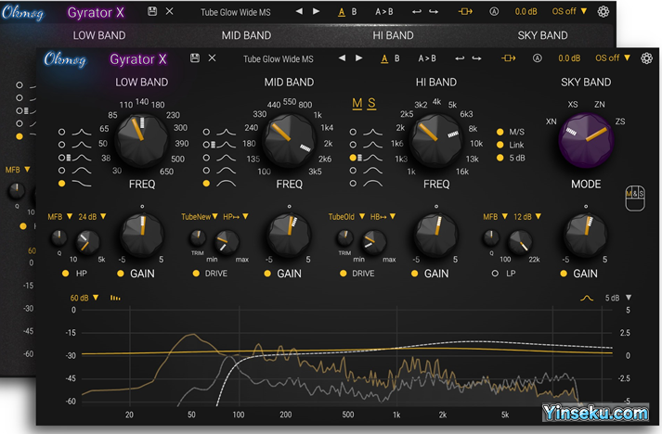
Task: Toggle the Sky Band Link option
Action: pos(501,145)
